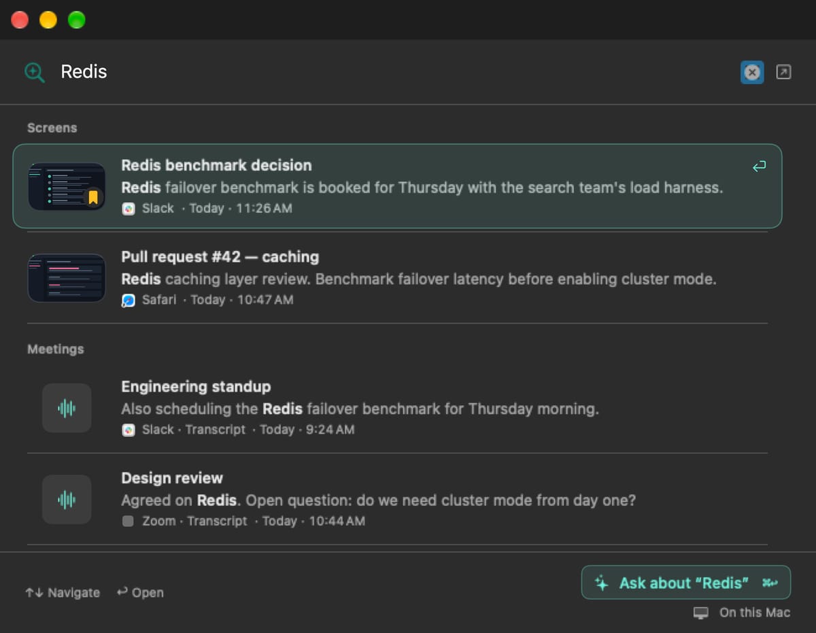
Task: Click the search magnifier icon
Action: tap(34, 72)
